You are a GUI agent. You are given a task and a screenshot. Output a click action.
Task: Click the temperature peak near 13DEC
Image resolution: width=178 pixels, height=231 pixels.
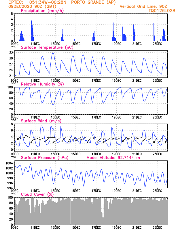pyautogui.click(x=53, y=53)
